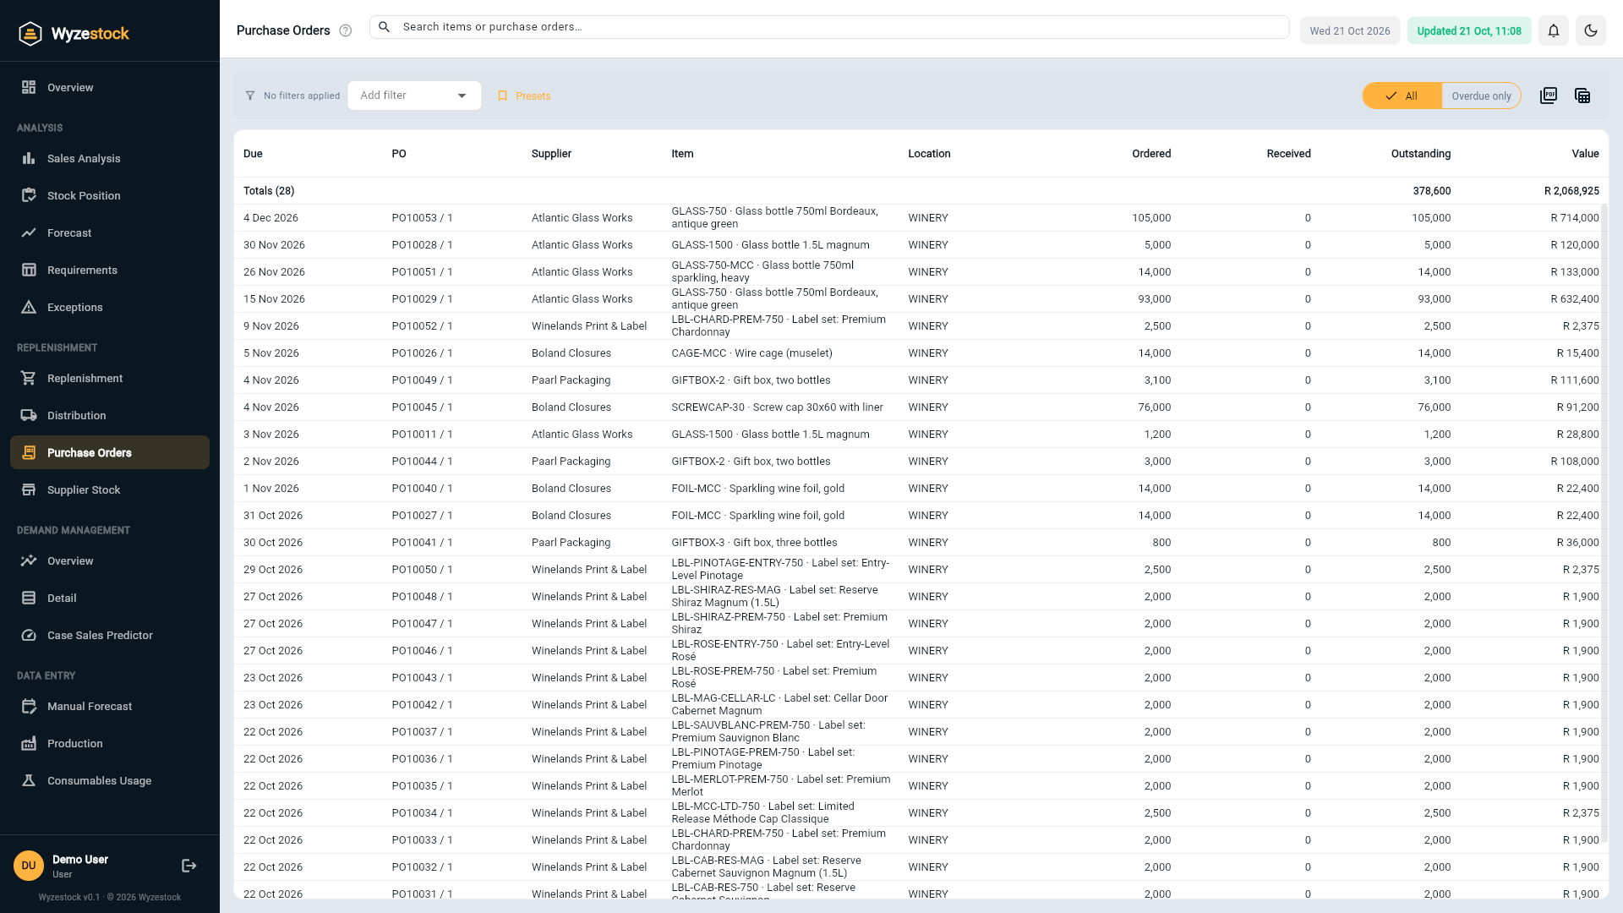This screenshot has height=913, width=1623.
Task: Click the Totals (28) row label
Action: tap(269, 191)
